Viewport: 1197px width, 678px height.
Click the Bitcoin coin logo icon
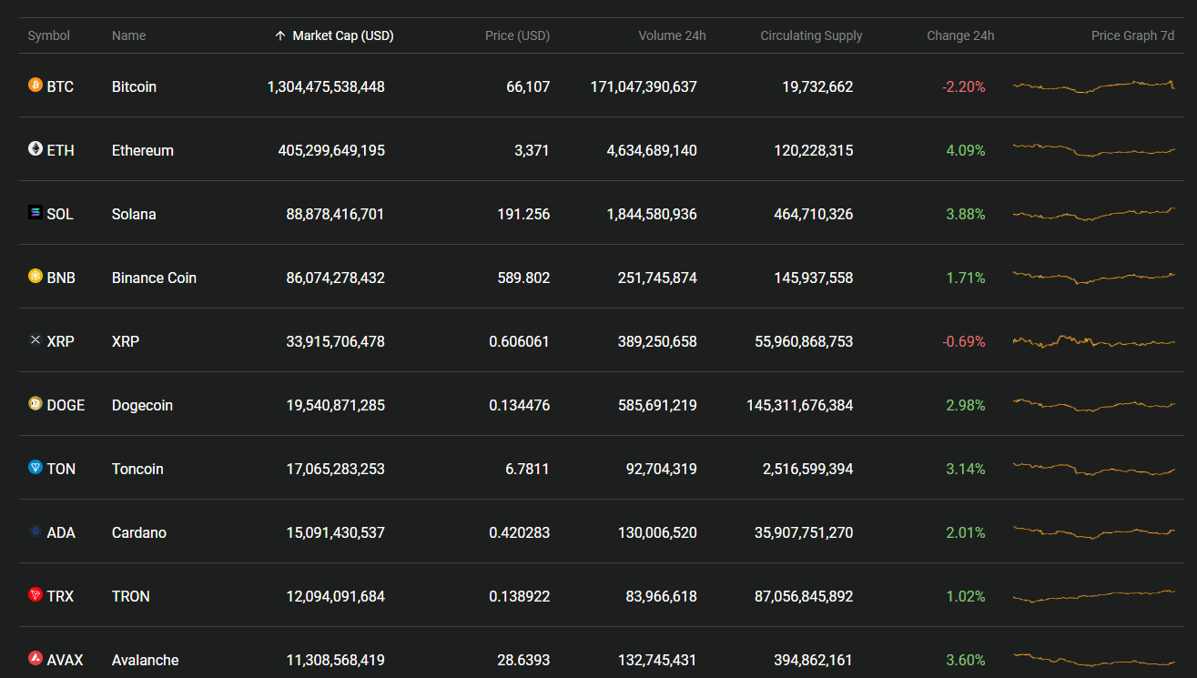(36, 86)
